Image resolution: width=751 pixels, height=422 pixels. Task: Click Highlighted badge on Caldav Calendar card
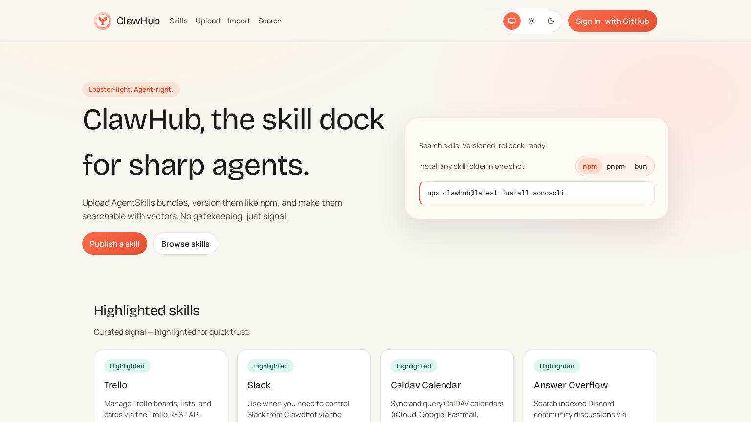414,366
